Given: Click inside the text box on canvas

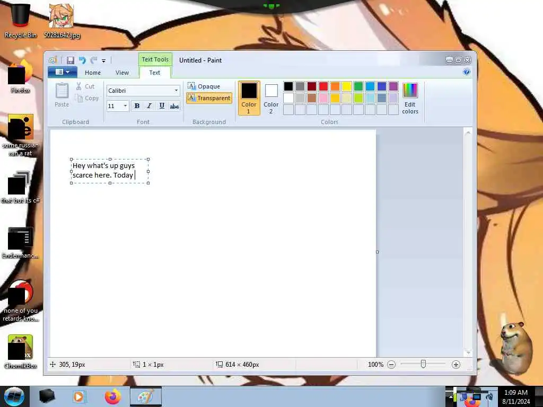Looking at the screenshot, I should pyautogui.click(x=110, y=171).
